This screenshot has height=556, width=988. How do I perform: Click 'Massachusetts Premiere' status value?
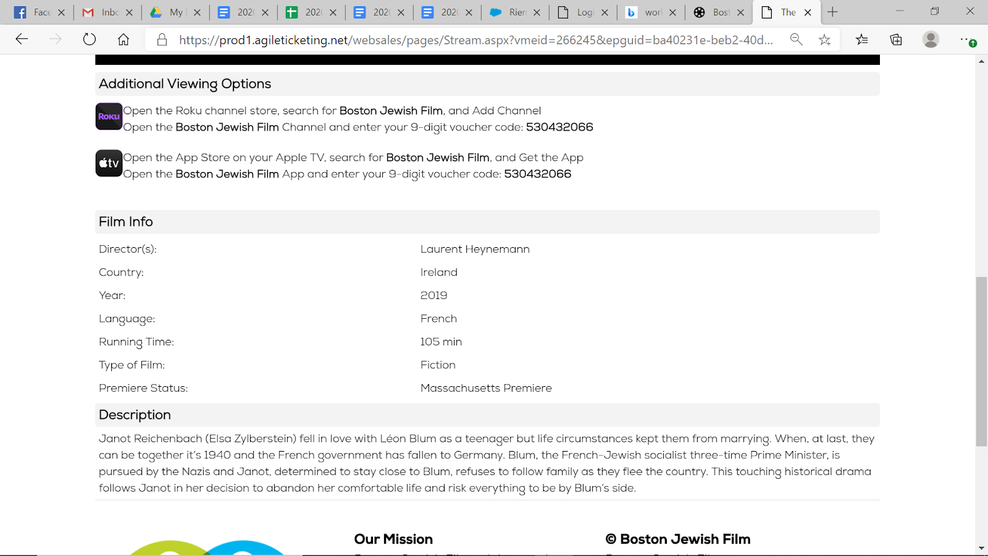486,388
